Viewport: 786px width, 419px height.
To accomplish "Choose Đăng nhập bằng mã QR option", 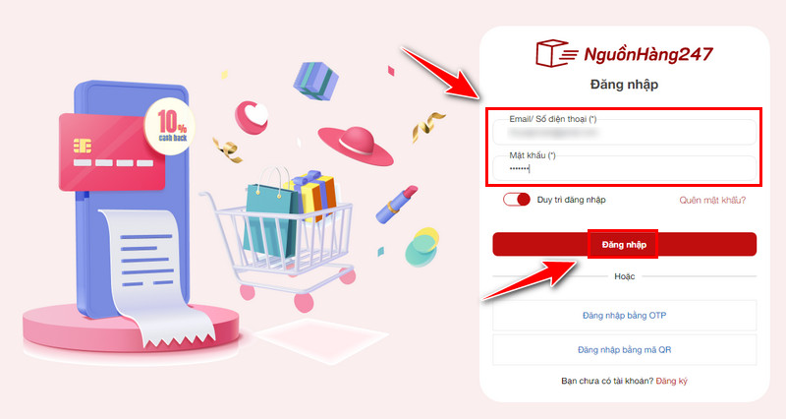I will [x=624, y=350].
